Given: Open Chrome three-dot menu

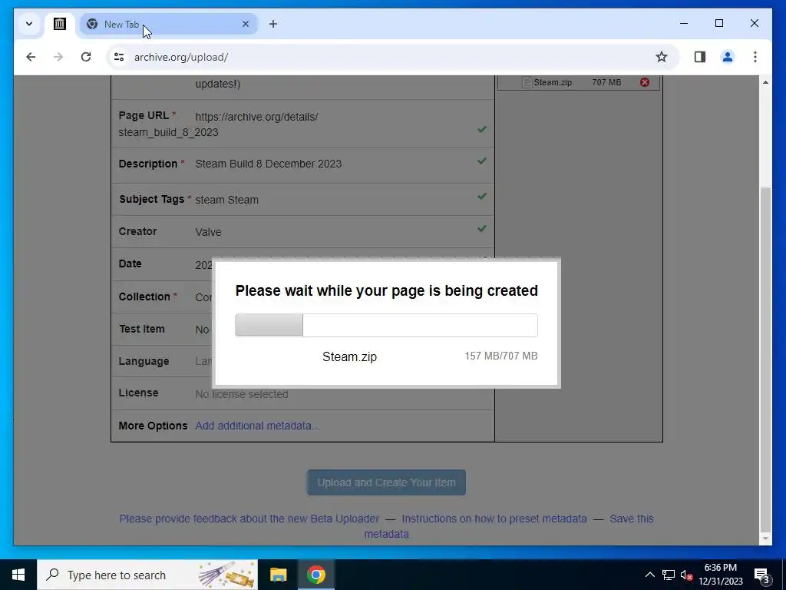Looking at the screenshot, I should pyautogui.click(x=755, y=57).
